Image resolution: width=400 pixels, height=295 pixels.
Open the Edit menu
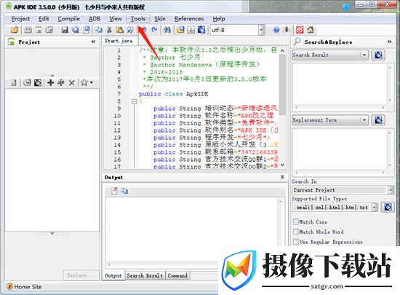click(x=44, y=19)
